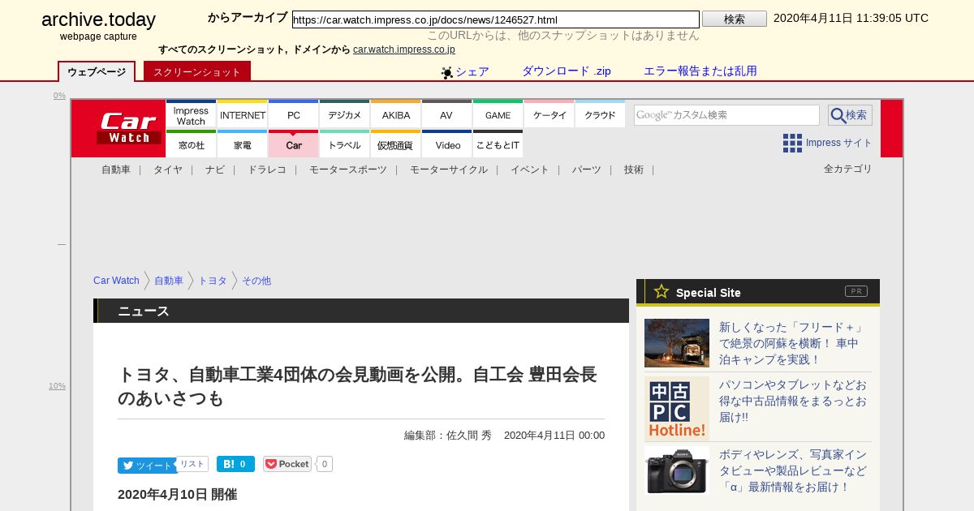Screen dimensions: 974x511
Task: Open the 自動車 category menu
Action: (x=116, y=170)
